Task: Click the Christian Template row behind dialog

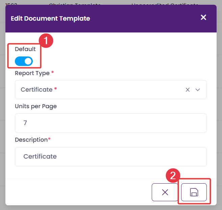Action: 75,2
